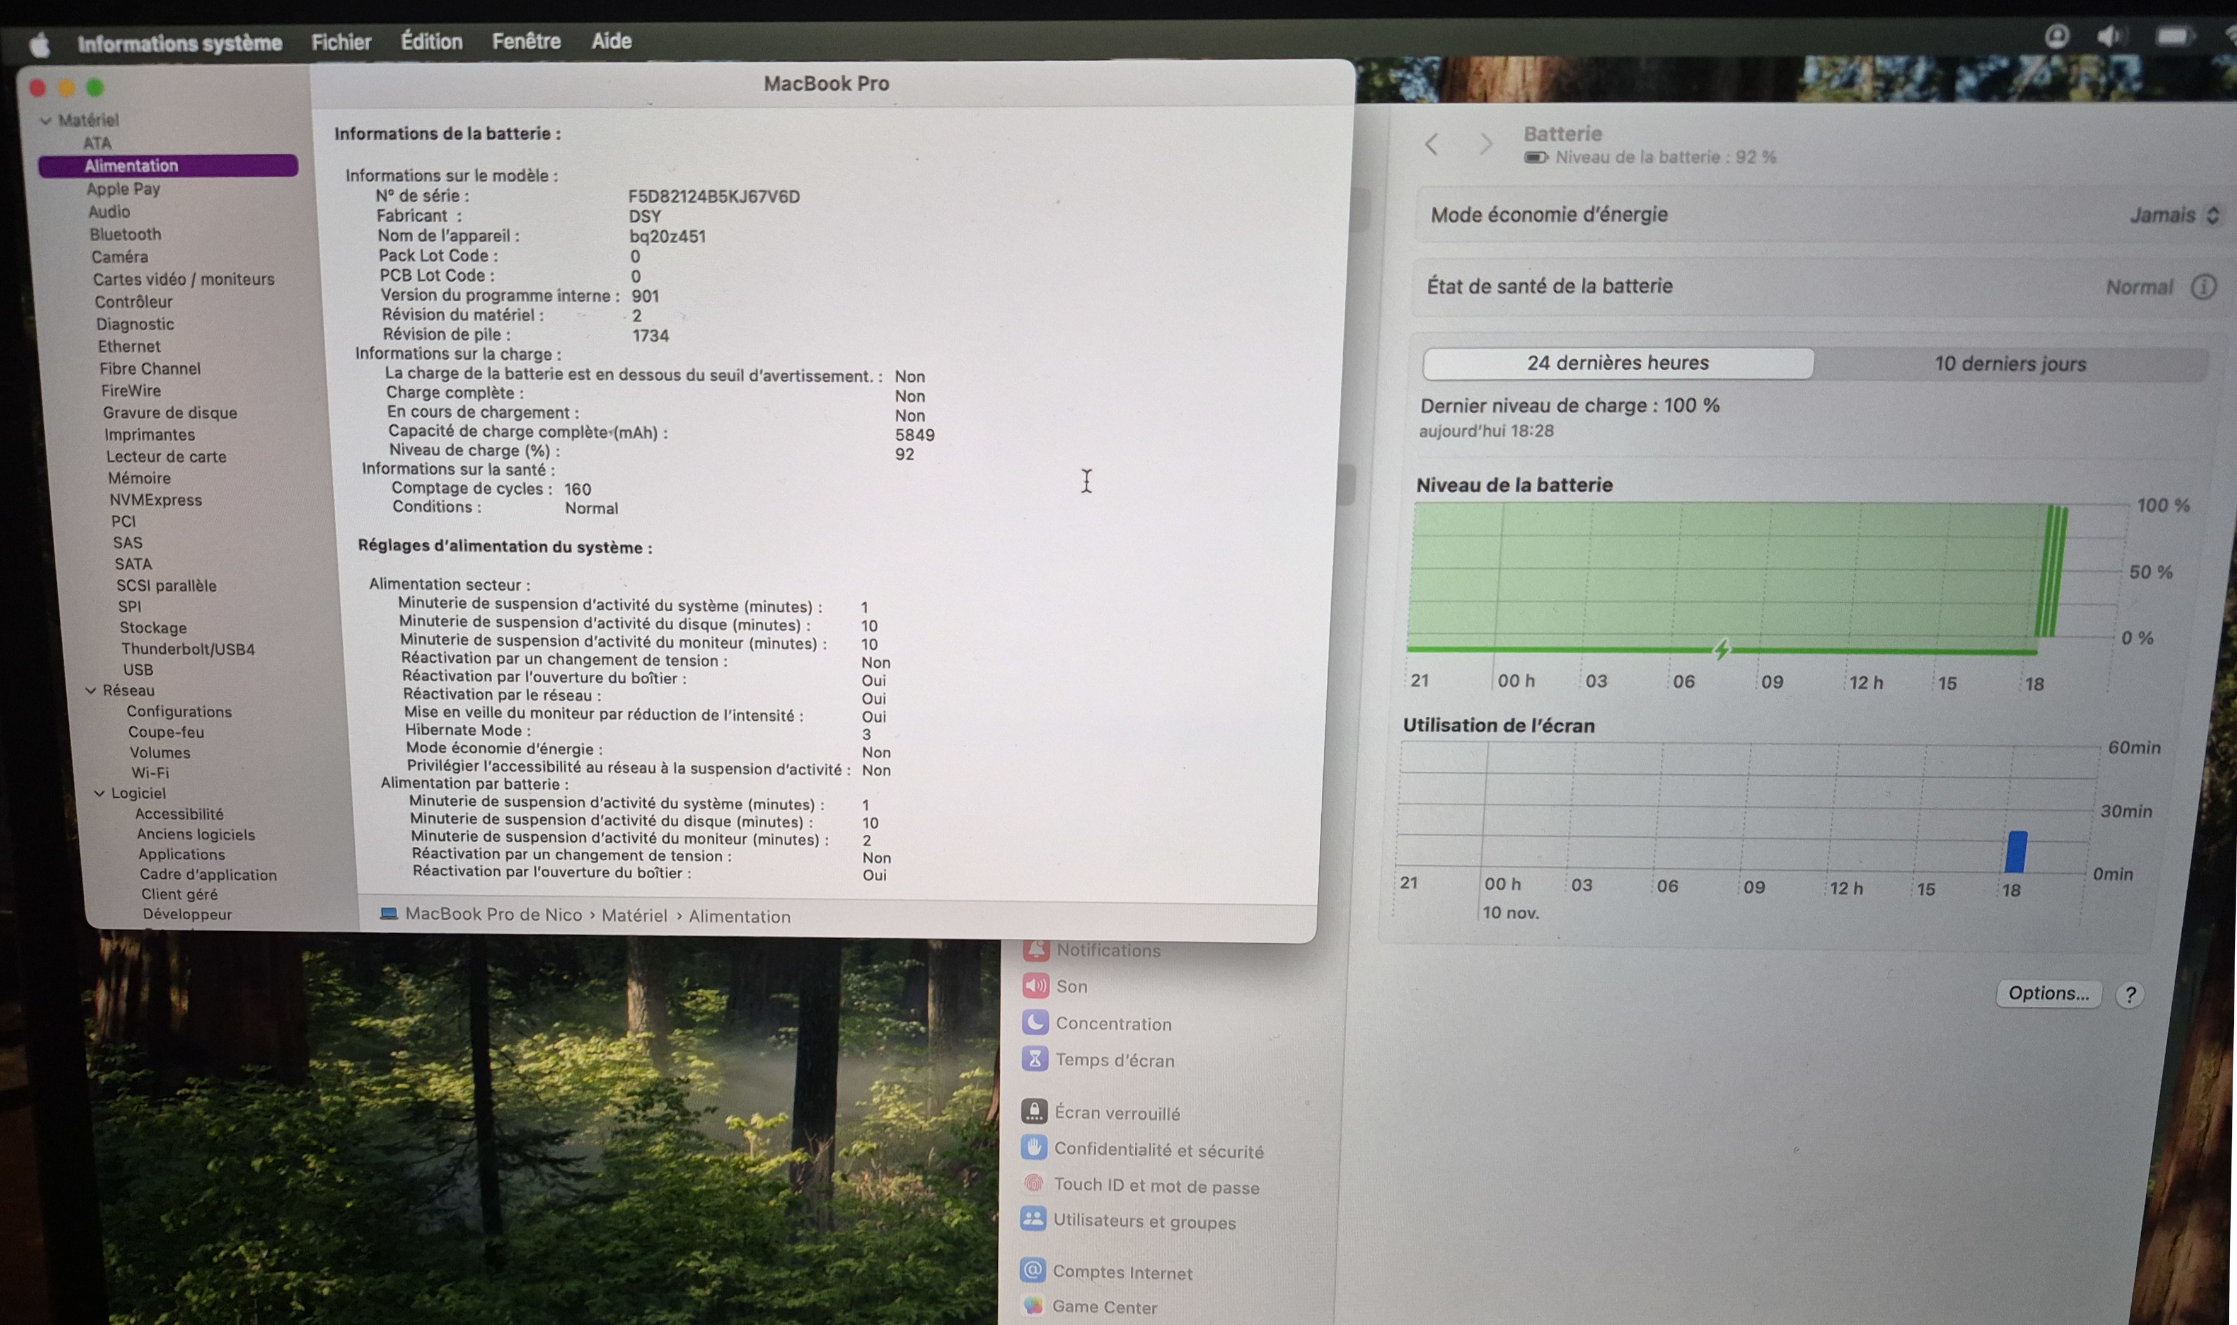The height and width of the screenshot is (1325, 2237).
Task: Open Touch ID et mot de passe icon
Action: [x=1033, y=1184]
